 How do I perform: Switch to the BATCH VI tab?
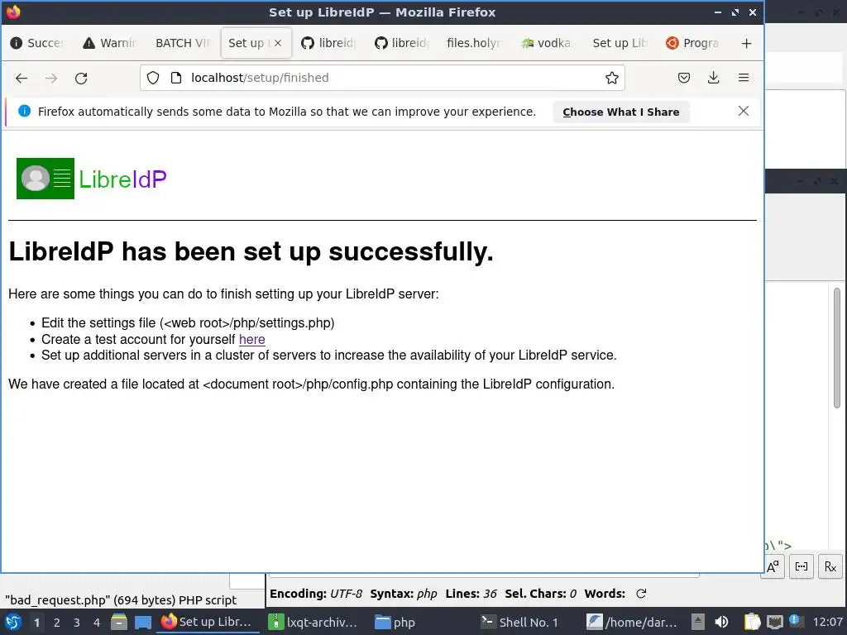click(183, 43)
